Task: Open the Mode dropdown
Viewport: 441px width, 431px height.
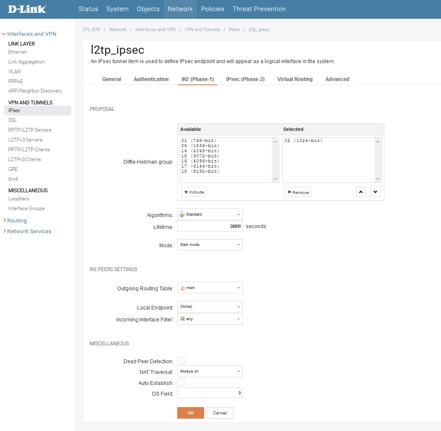Action: click(x=210, y=245)
